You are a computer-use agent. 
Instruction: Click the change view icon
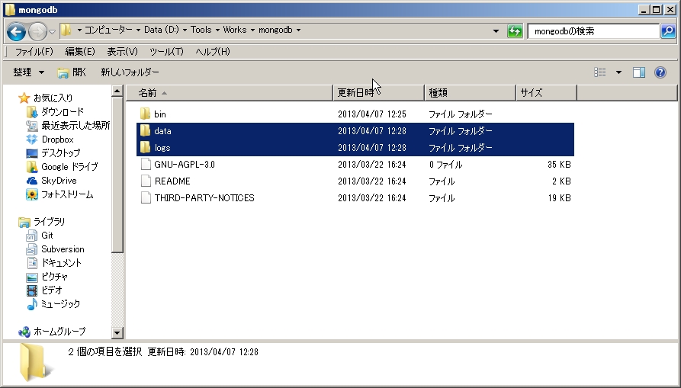click(x=600, y=72)
